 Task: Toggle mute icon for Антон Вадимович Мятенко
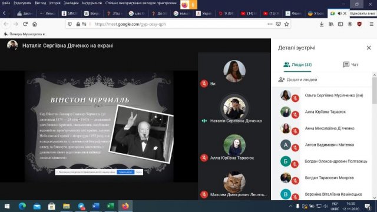click(x=295, y=148)
